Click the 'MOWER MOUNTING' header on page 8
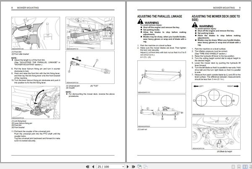The height and width of the screenshot is (169, 252). click(28, 8)
